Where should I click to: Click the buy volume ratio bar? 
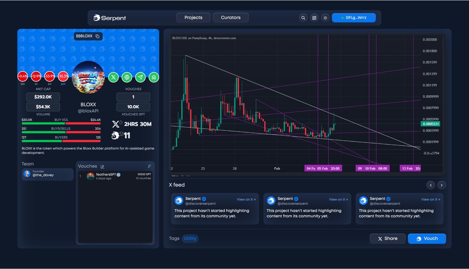[x=61, y=123]
